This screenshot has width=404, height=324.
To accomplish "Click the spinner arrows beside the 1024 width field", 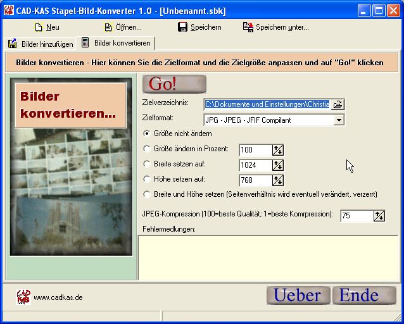I will coord(278,165).
